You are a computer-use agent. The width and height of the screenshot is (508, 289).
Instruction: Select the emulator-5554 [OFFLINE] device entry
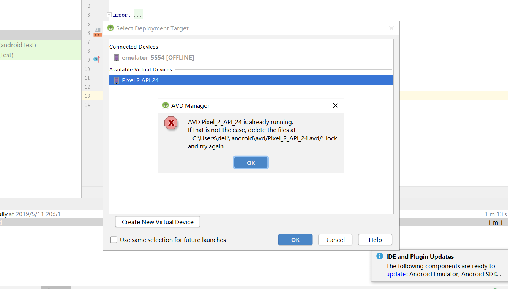pos(158,58)
